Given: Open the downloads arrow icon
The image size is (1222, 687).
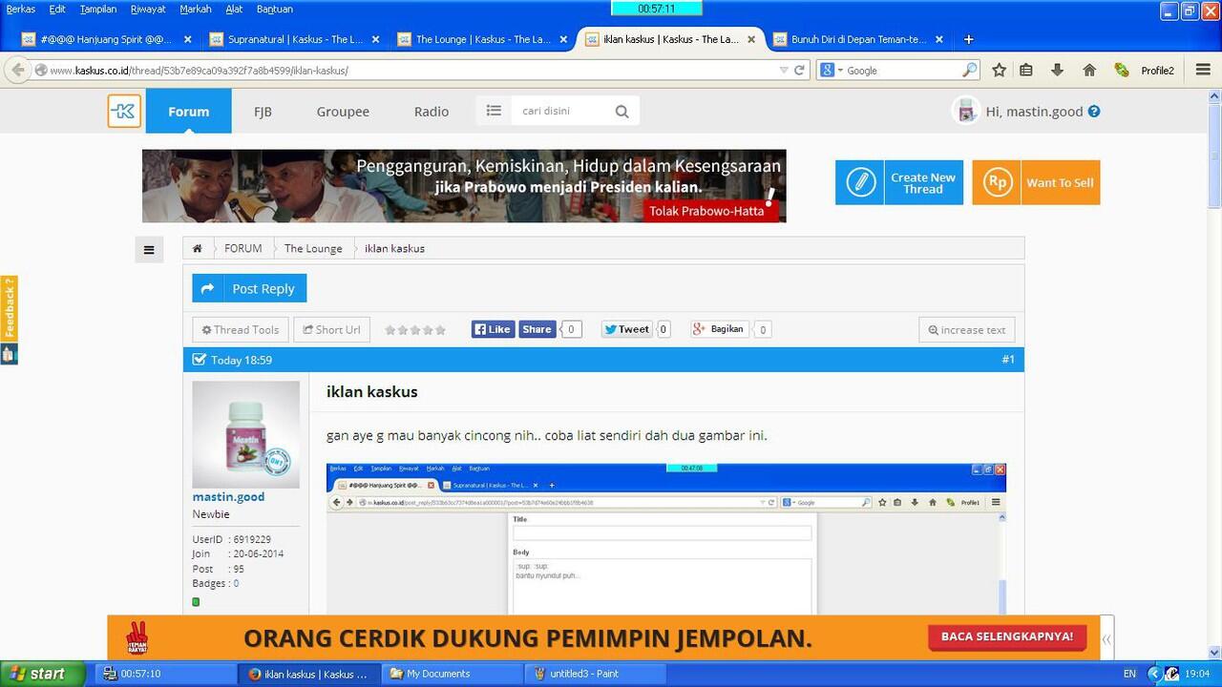Looking at the screenshot, I should pos(1057,70).
